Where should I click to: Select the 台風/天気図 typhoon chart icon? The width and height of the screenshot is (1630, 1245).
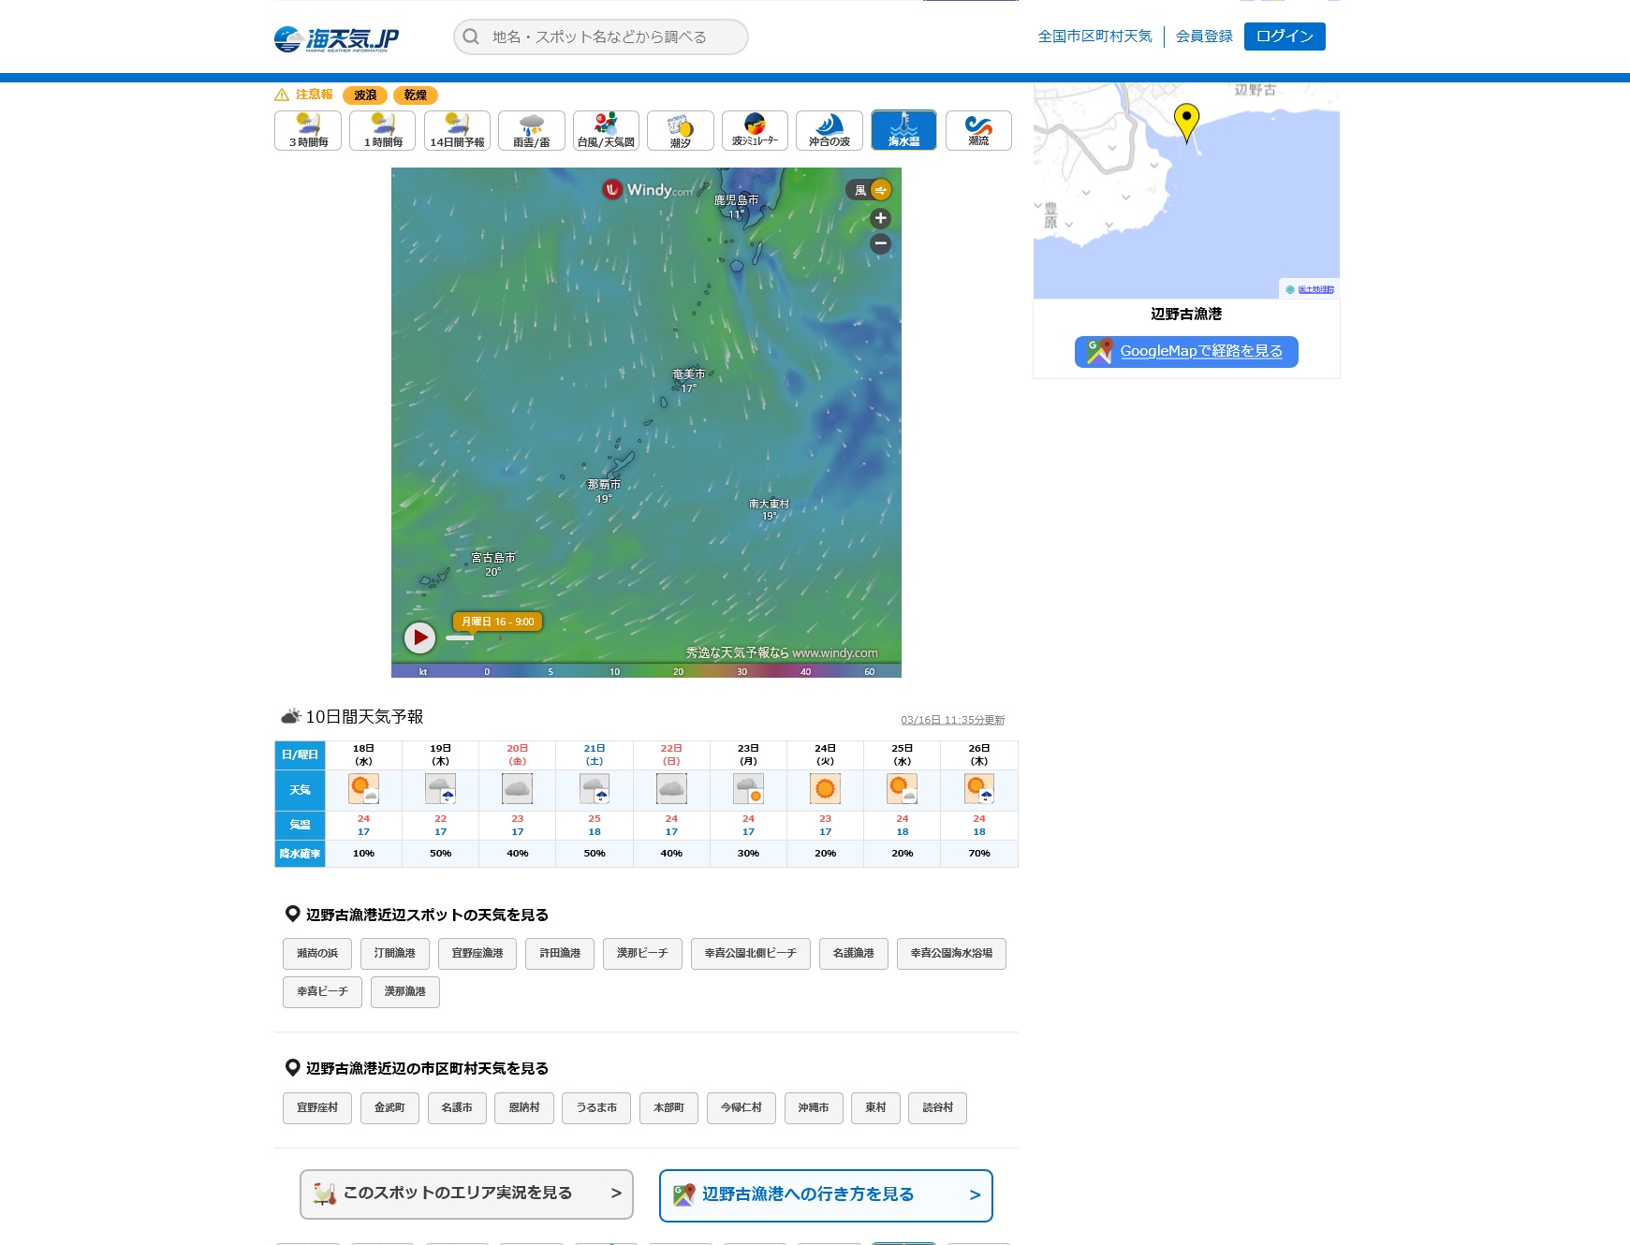coord(606,130)
